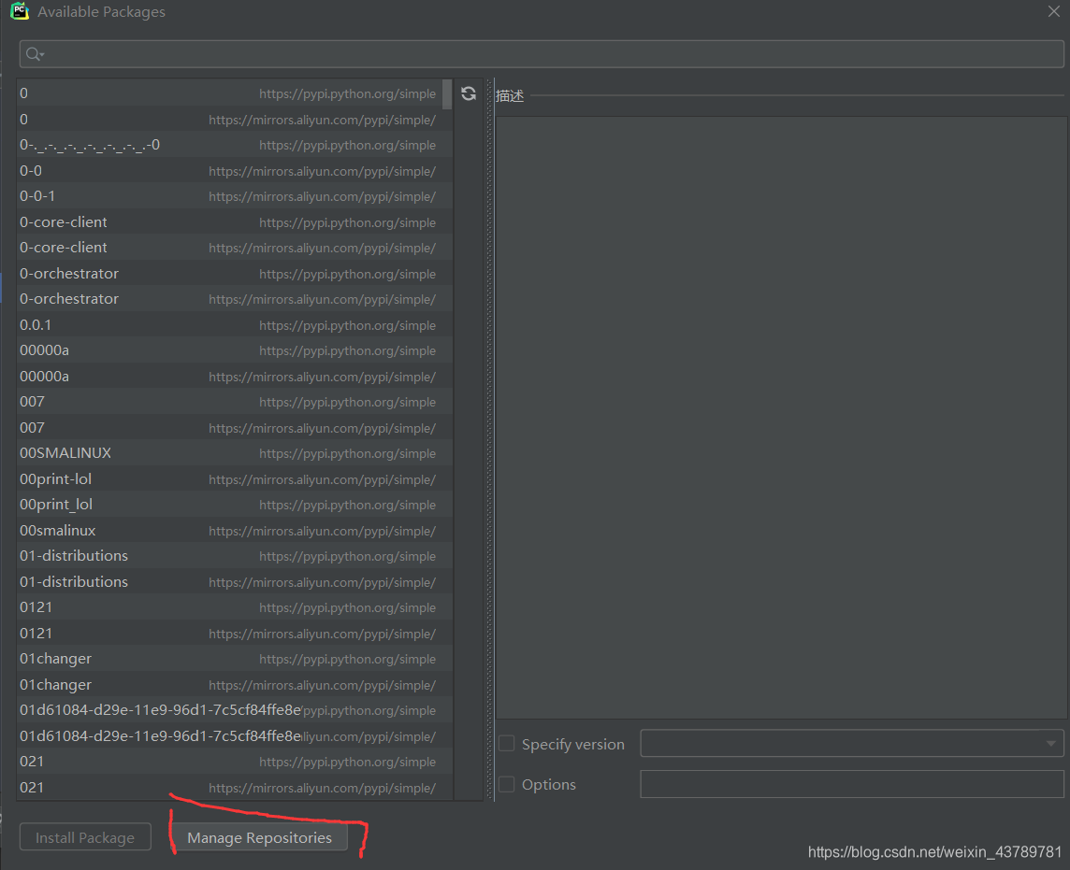Select 0-core-client from pypi.python.org
Viewport: 1070px width, 870px height.
point(235,222)
